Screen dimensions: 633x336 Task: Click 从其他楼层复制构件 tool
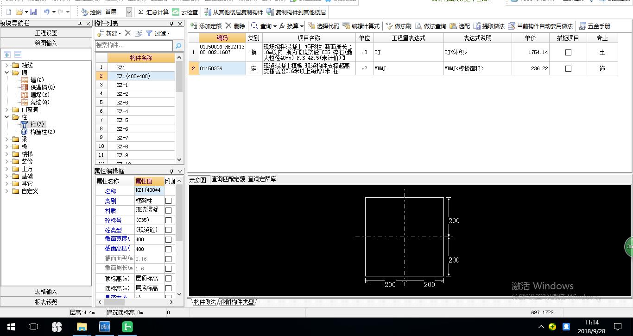234,12
